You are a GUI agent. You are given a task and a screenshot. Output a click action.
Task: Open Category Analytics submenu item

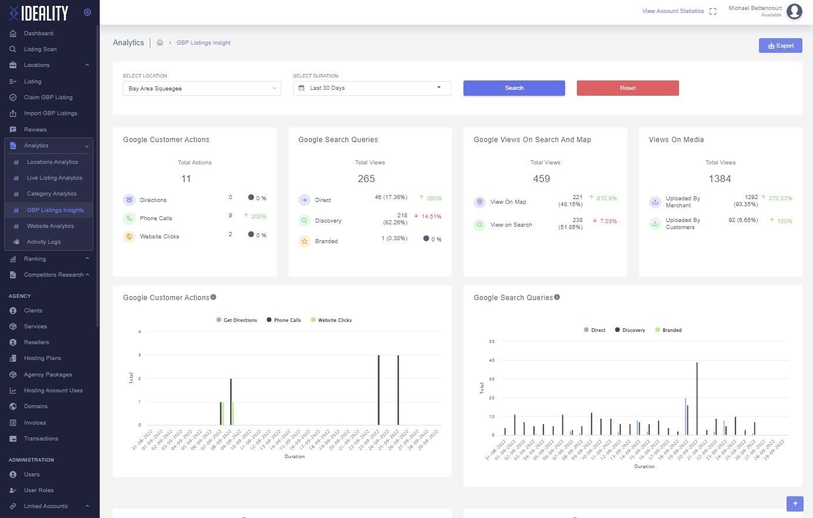pyautogui.click(x=52, y=194)
